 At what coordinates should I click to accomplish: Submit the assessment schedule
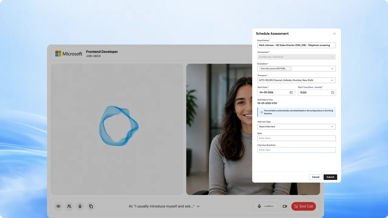(x=330, y=177)
